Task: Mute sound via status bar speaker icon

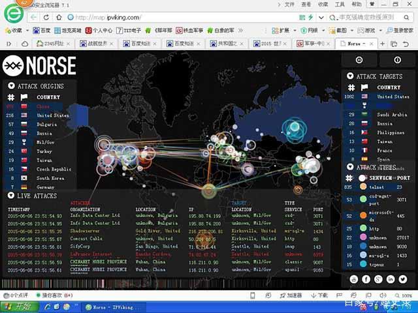Action: click(383, 295)
